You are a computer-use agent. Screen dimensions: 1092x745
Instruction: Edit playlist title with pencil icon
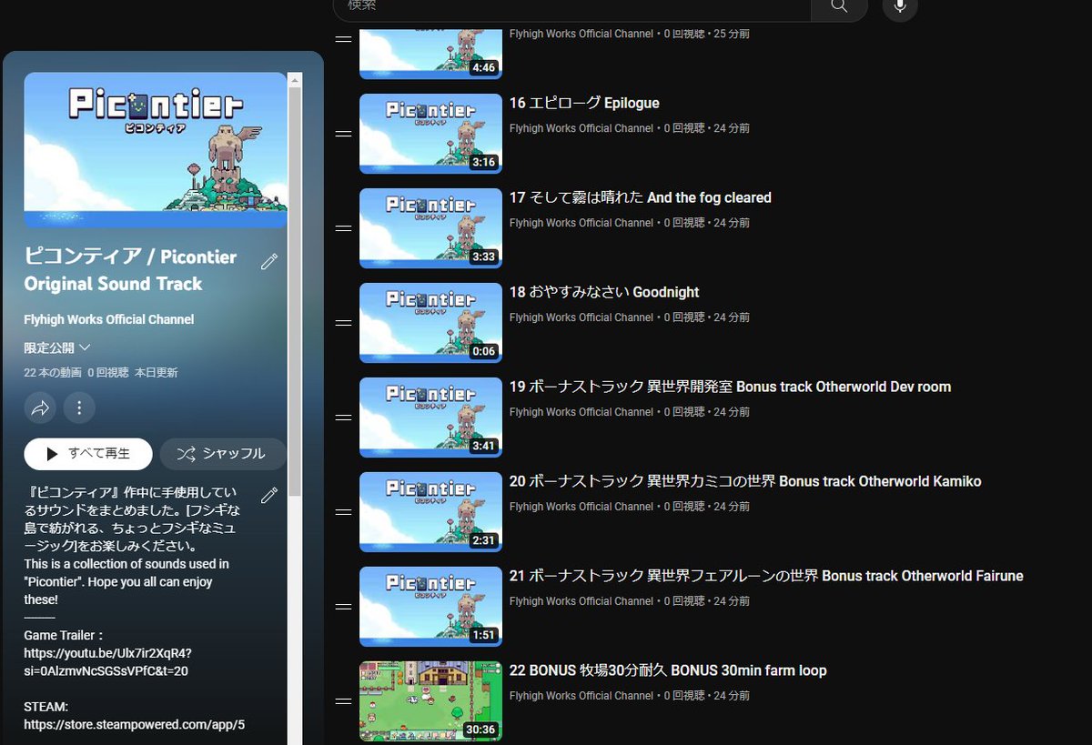point(269,262)
